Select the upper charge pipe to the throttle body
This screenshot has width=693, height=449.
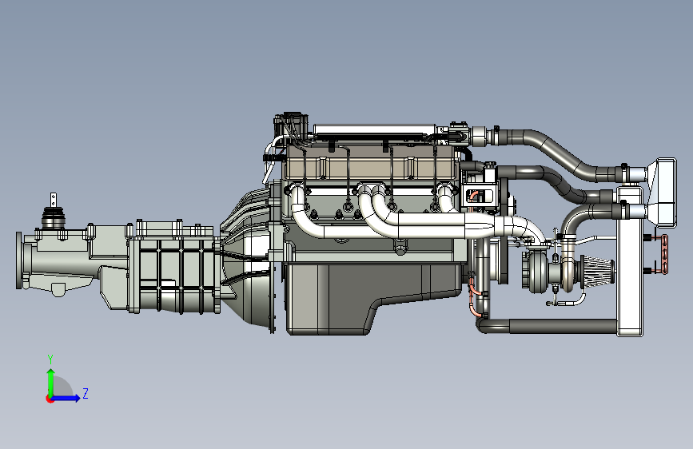point(559,153)
